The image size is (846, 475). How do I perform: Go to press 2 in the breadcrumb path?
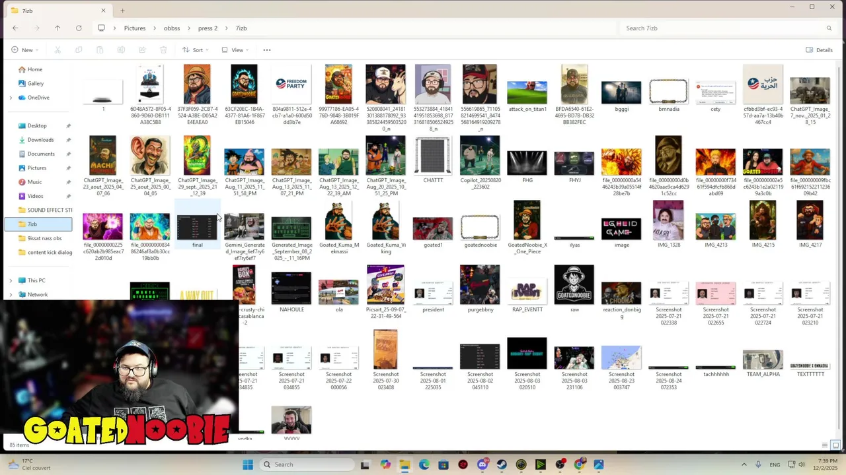208,28
